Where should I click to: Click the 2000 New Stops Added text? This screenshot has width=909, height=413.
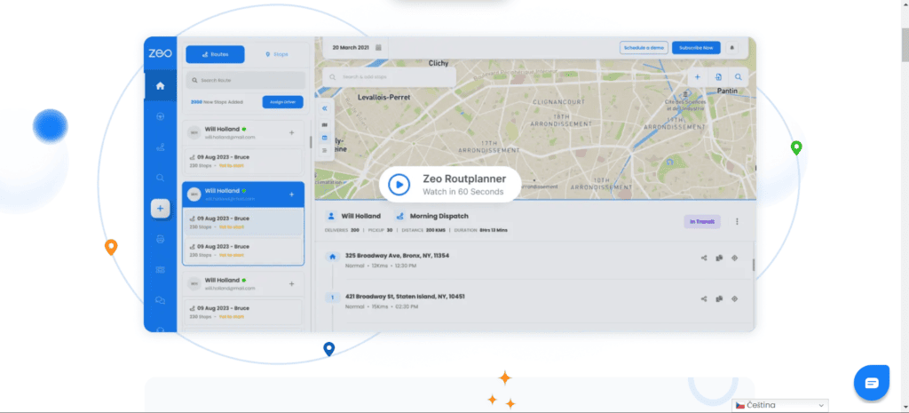click(217, 102)
